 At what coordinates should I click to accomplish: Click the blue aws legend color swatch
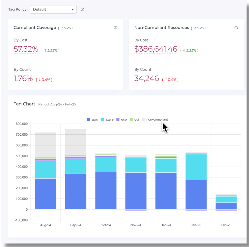pos(89,119)
